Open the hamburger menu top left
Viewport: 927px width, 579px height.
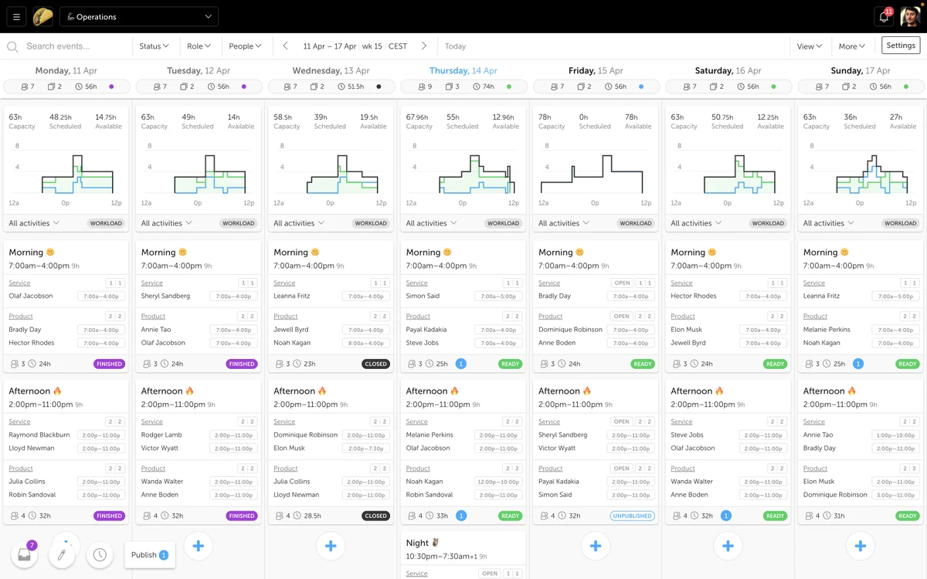click(x=16, y=16)
